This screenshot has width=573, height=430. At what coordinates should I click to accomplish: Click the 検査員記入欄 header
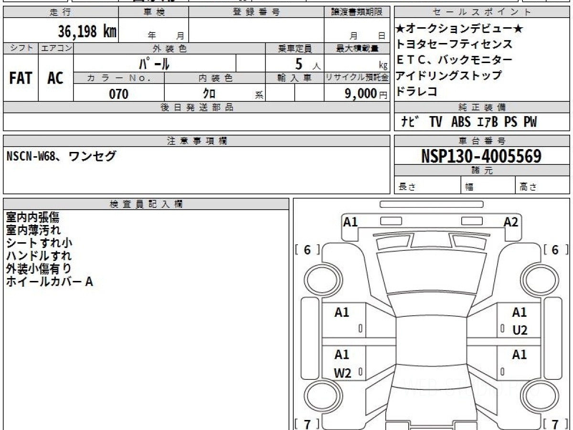146,204
